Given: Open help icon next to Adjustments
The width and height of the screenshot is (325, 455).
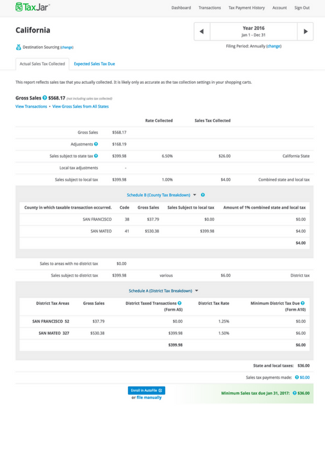Looking at the screenshot, I should click(96, 144).
